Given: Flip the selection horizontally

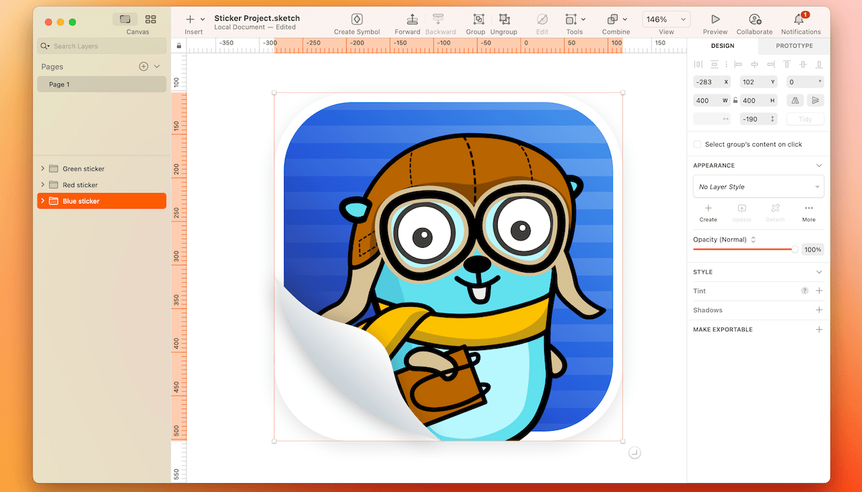Looking at the screenshot, I should (795, 100).
